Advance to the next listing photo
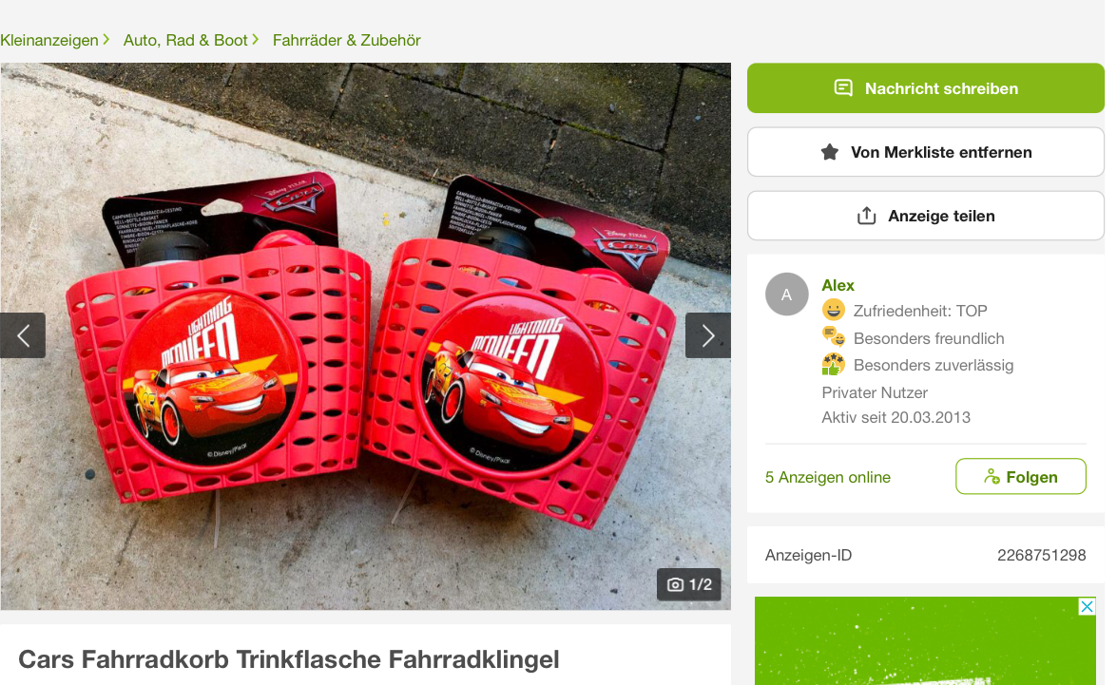The height and width of the screenshot is (685, 1117). 707,335
